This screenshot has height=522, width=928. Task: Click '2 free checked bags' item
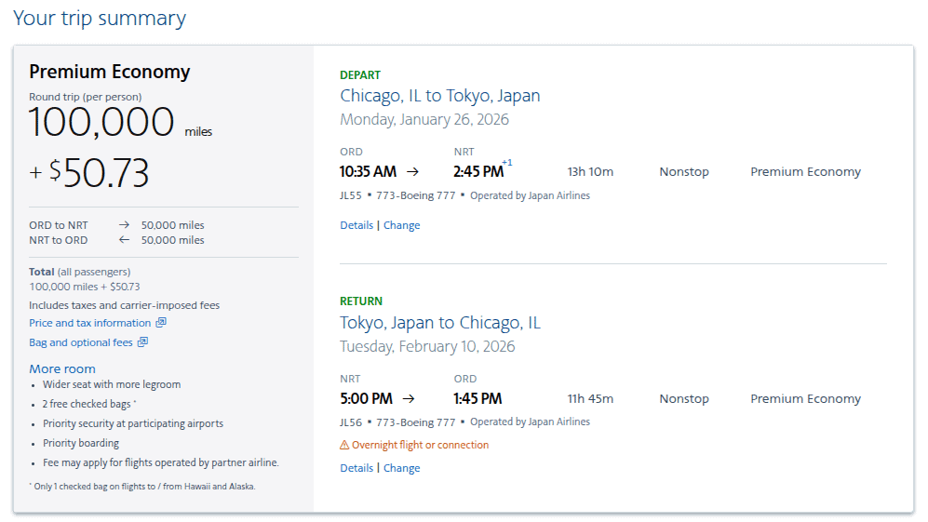(87, 404)
